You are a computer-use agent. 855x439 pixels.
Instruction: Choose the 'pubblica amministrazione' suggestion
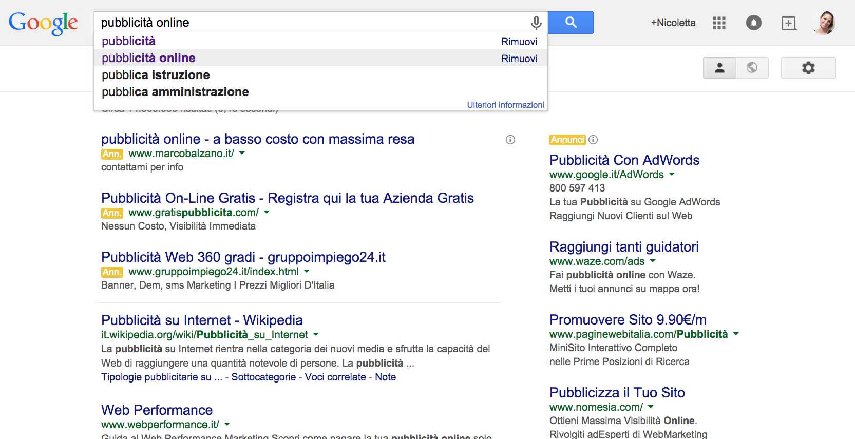pyautogui.click(x=175, y=92)
